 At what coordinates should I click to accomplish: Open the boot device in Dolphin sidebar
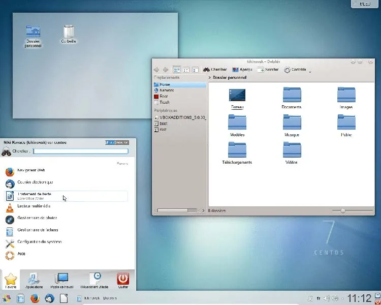[x=180, y=124]
